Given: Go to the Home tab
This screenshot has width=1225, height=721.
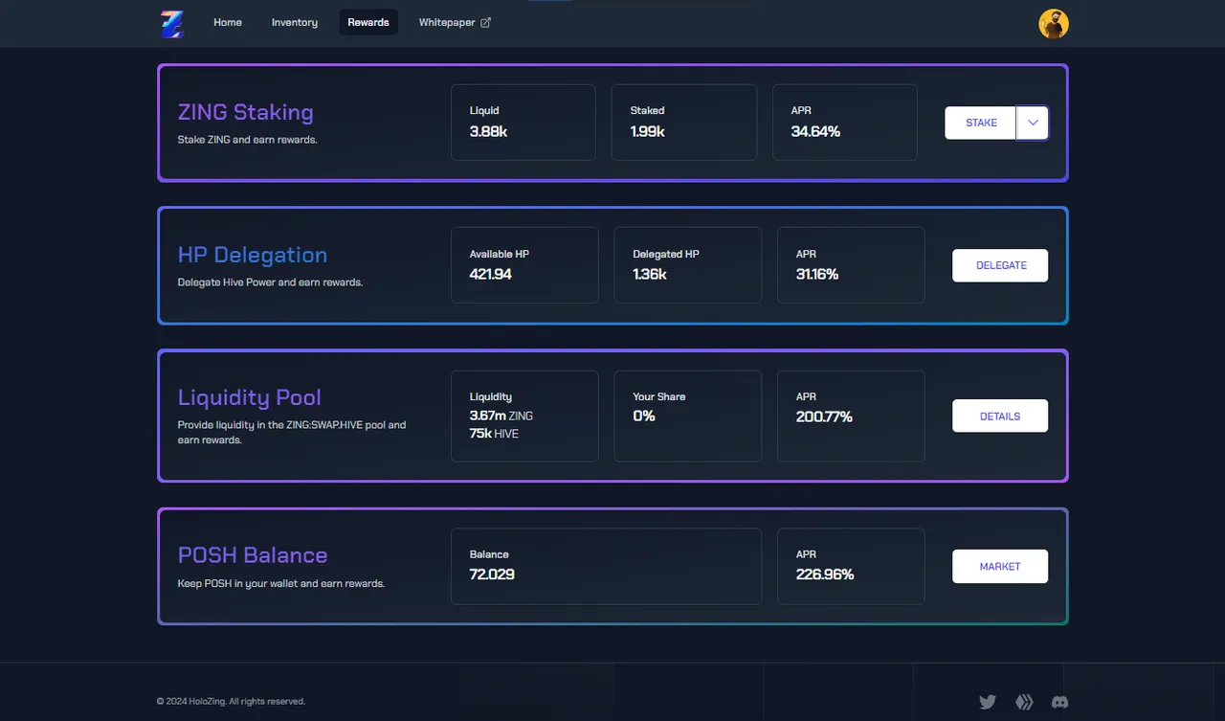Looking at the screenshot, I should coord(228,22).
